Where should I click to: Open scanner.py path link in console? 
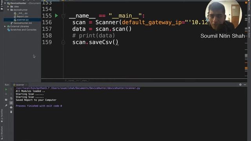point(95,88)
